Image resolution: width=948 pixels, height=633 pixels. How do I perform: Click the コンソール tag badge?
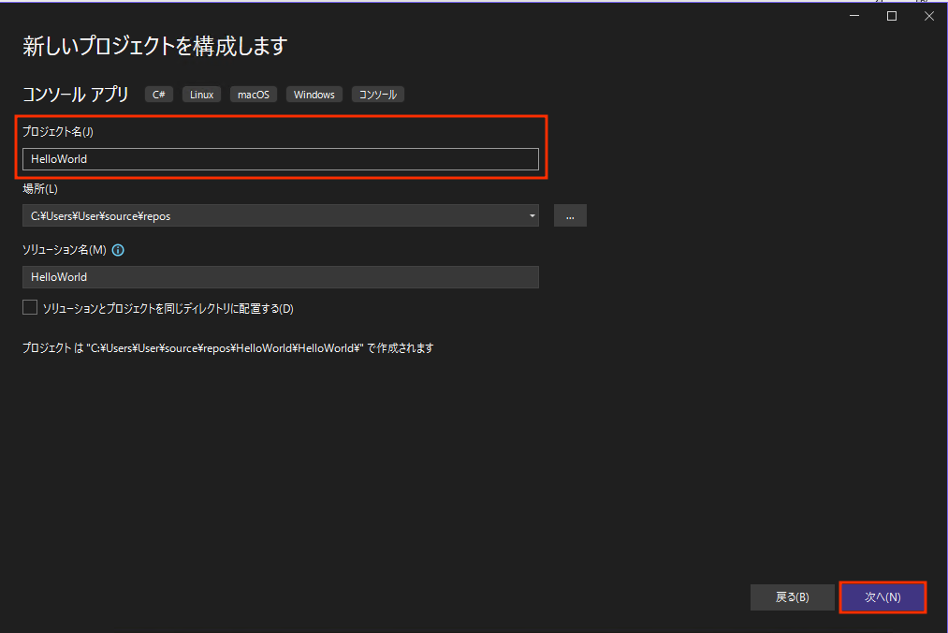(x=378, y=95)
